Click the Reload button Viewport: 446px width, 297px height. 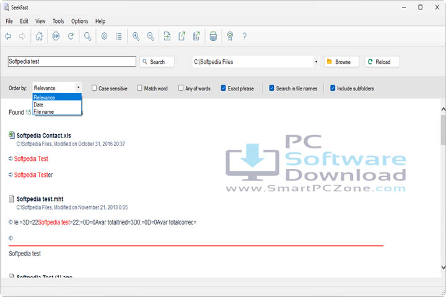[x=382, y=62]
